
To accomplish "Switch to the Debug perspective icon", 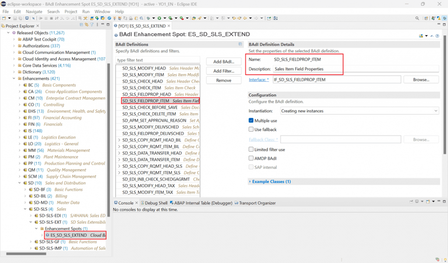I will pos(444,18).
